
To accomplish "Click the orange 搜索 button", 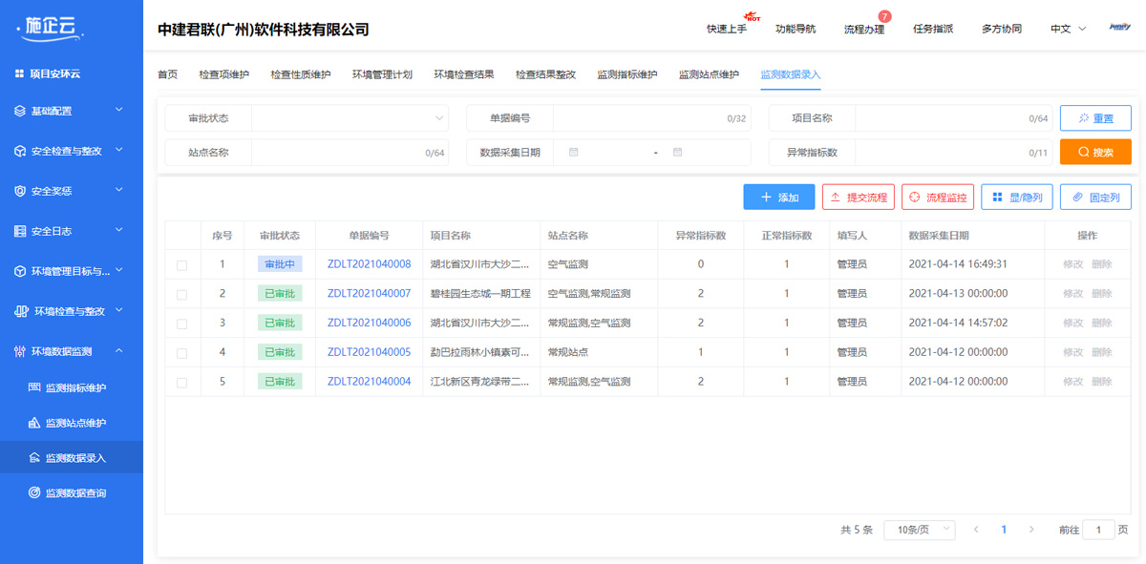I will coord(1095,152).
